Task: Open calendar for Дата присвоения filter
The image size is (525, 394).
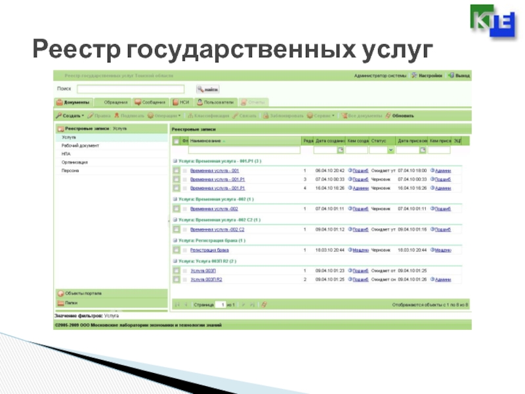Action: 423,150
